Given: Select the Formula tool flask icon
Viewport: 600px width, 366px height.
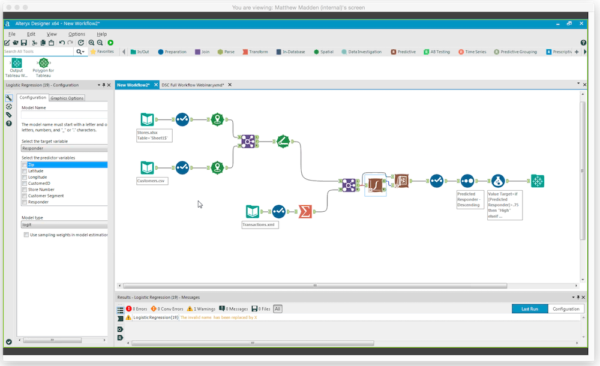Looking at the screenshot, I should [497, 181].
